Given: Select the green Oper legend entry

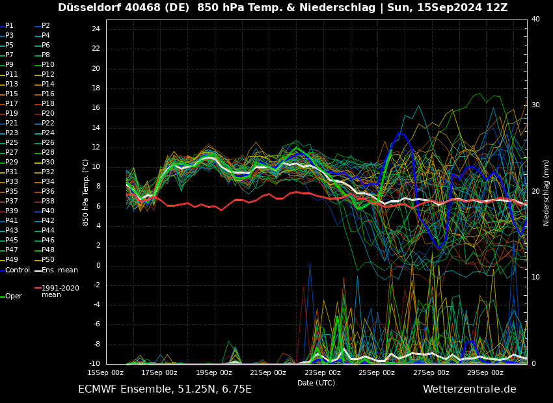Looking at the screenshot, I should [14, 296].
